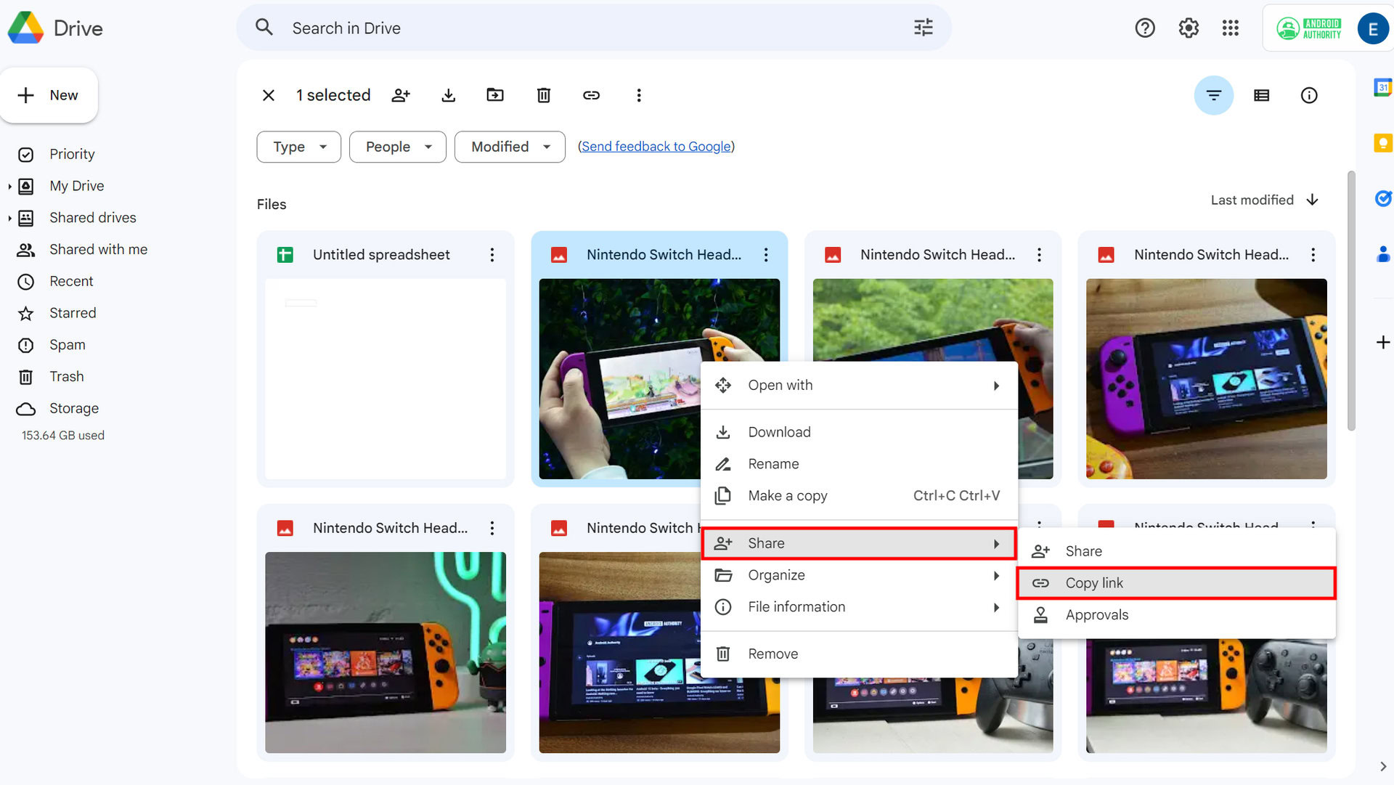Open the Settings gear icon

pos(1189,28)
